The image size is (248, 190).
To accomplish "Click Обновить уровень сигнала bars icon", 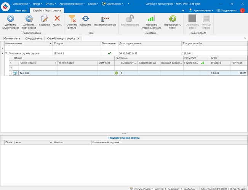I will (x=152, y=19).
